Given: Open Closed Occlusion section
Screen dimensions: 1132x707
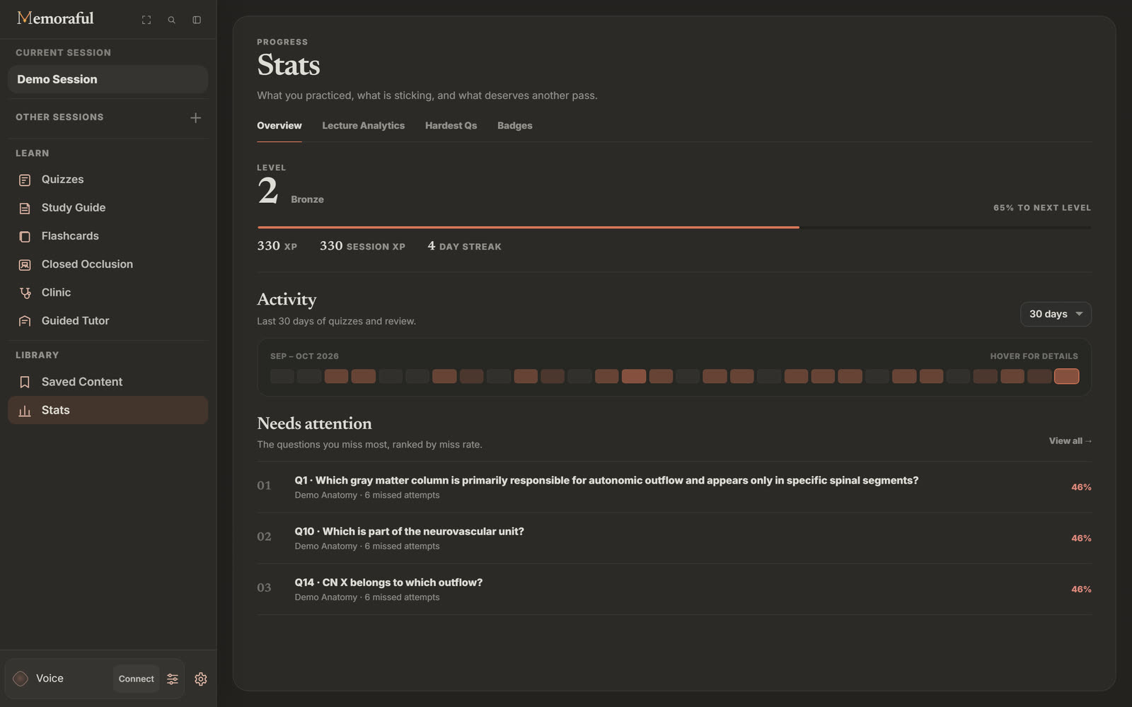Looking at the screenshot, I should tap(108, 264).
